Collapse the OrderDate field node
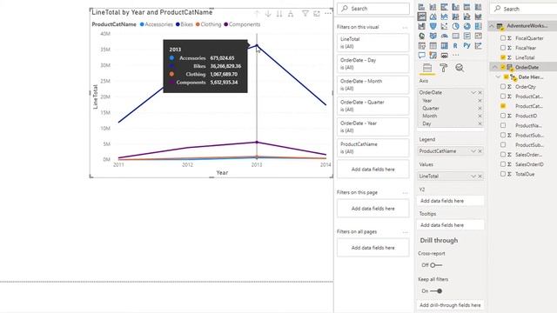The width and height of the screenshot is (557, 313). (495, 67)
